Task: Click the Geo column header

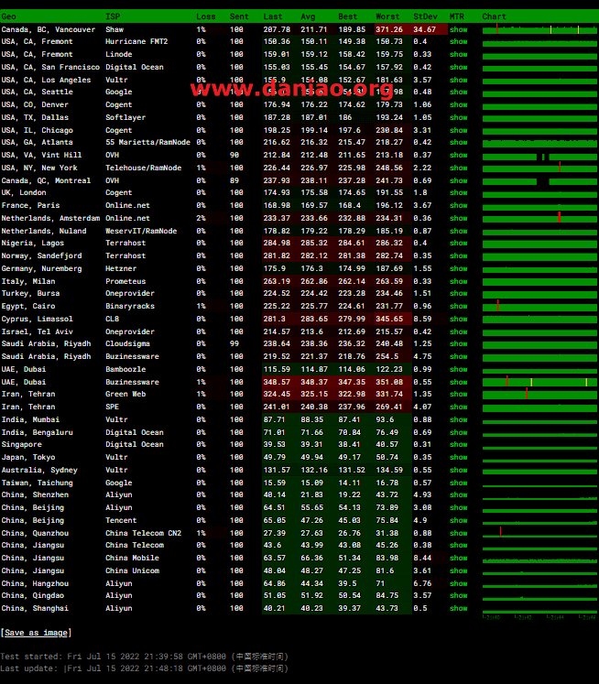Action: pos(9,16)
